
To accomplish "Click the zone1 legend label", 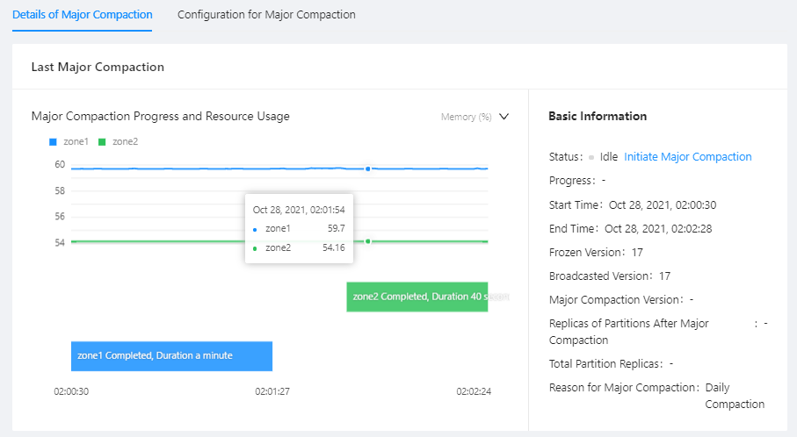I will tap(76, 141).
